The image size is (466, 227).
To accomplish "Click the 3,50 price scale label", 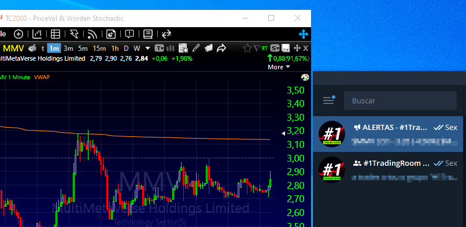I will pos(295,90).
